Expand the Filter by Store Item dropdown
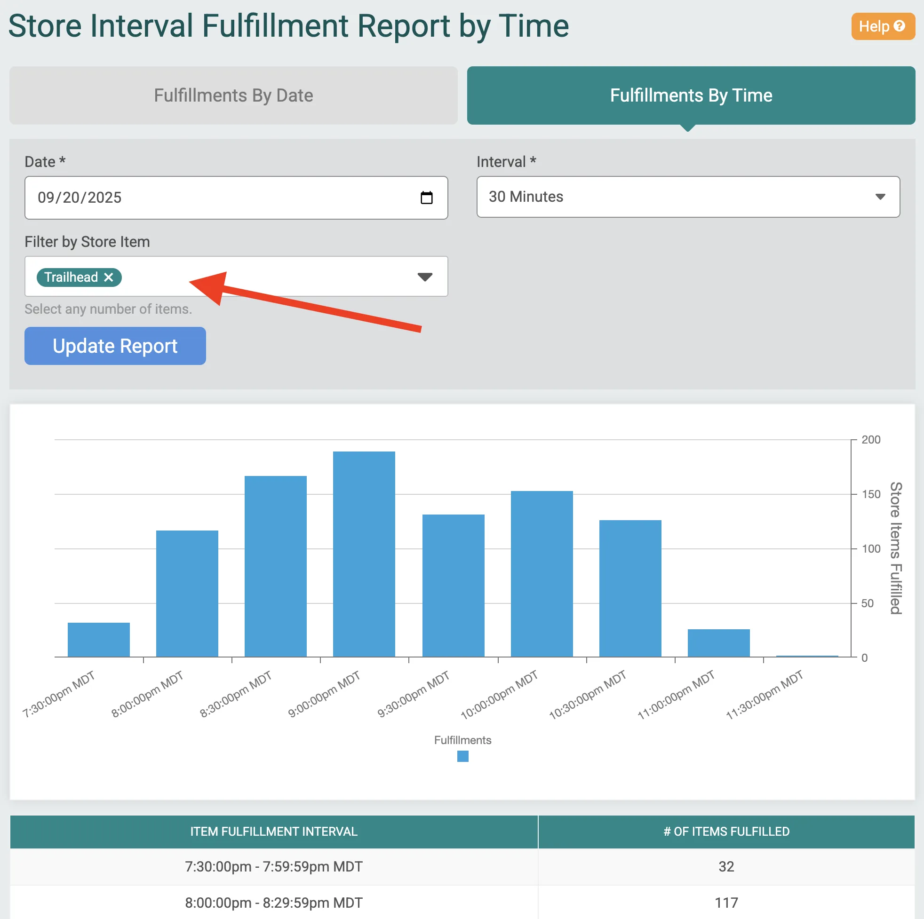The image size is (924, 919). pyautogui.click(x=424, y=277)
